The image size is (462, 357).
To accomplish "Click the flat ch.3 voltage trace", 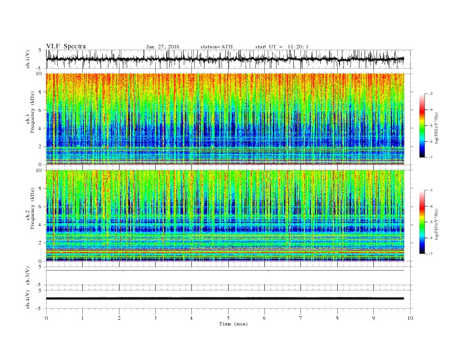I will click(225, 271).
